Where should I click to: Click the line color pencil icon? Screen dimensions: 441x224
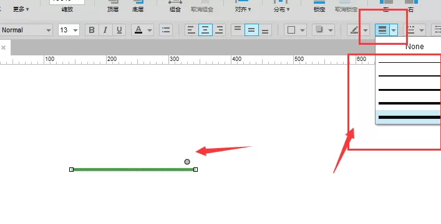point(354,30)
